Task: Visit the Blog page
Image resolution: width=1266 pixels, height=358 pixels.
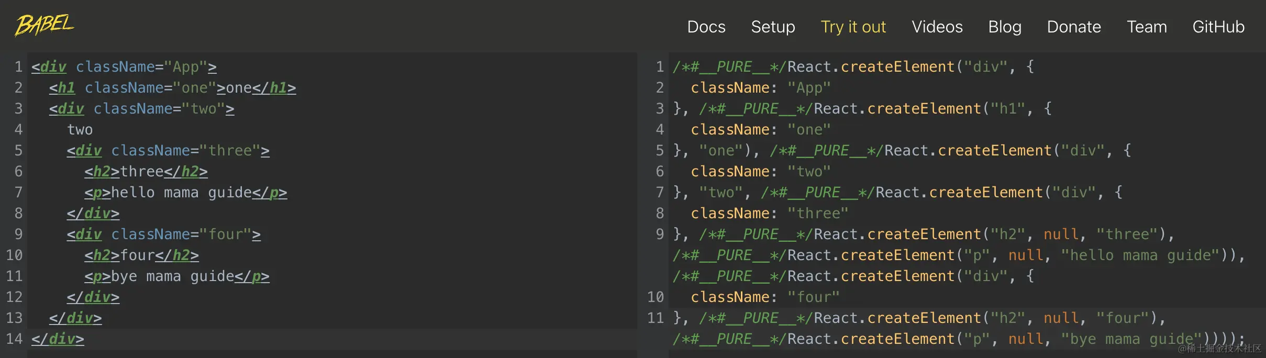Action: (x=1004, y=27)
